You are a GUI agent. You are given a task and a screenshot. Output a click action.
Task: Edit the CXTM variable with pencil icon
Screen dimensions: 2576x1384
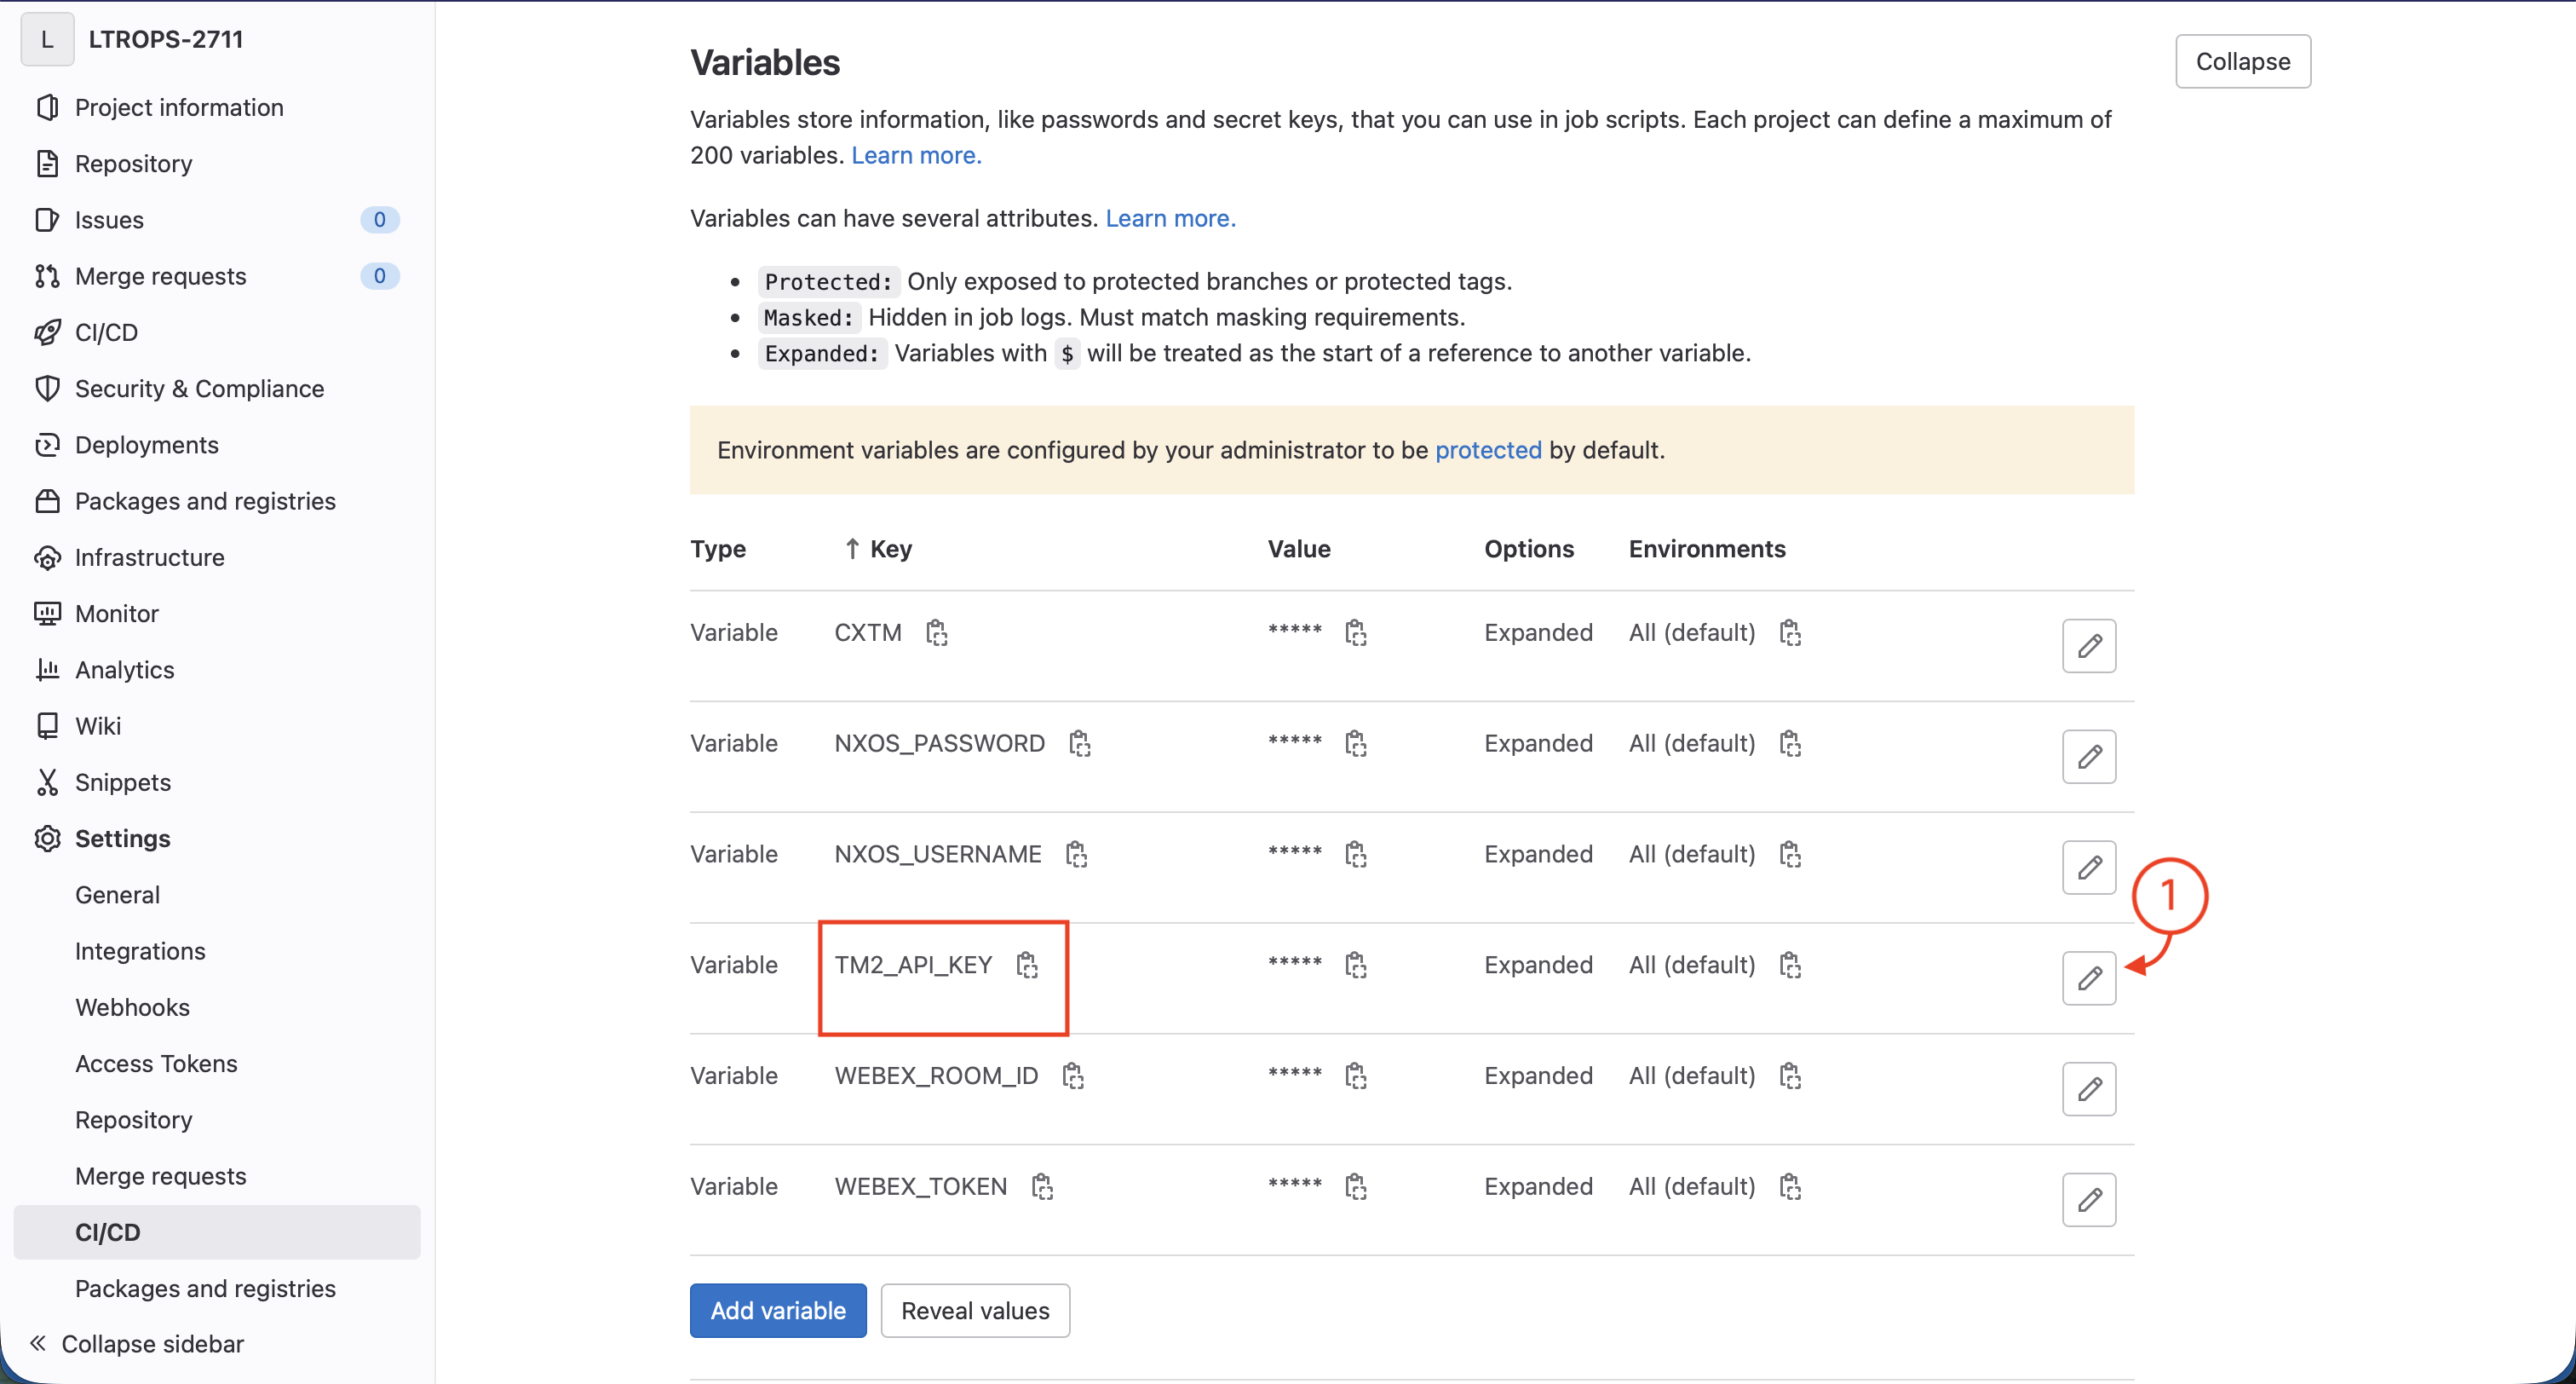coord(2088,645)
